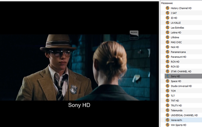Choose the Space HD channel name
Viewport: 202px width, 127px height.
[176, 81]
